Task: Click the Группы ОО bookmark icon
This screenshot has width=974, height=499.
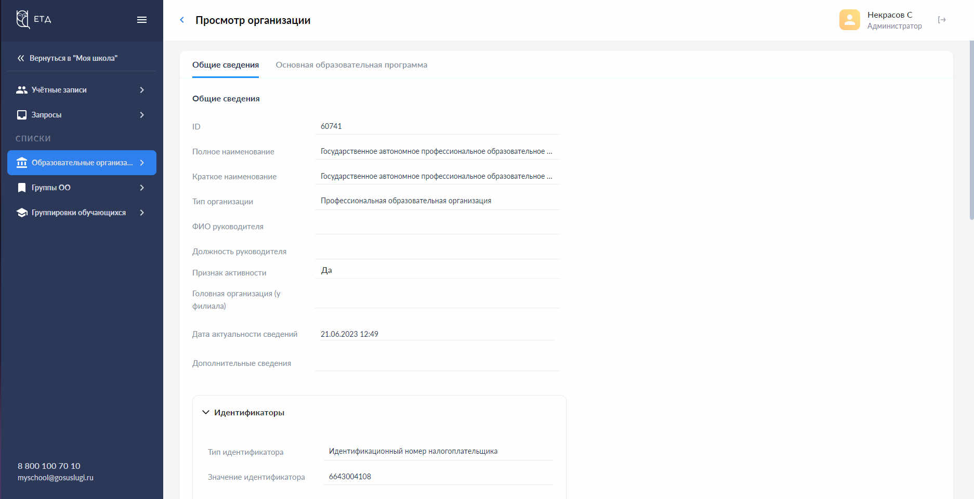Action: (22, 188)
